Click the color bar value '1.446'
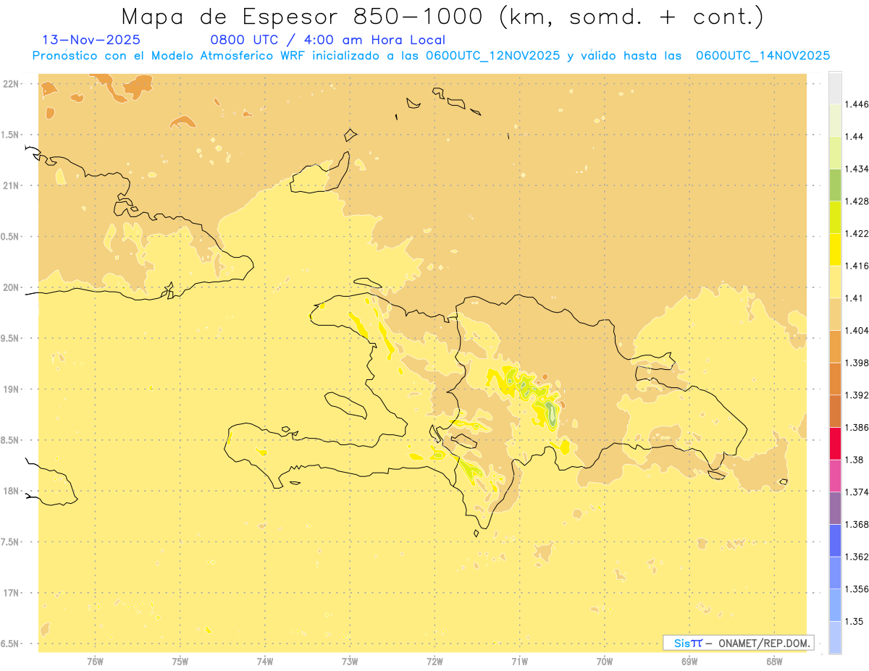Screen dimensions: 869x671 pyautogui.click(x=857, y=104)
